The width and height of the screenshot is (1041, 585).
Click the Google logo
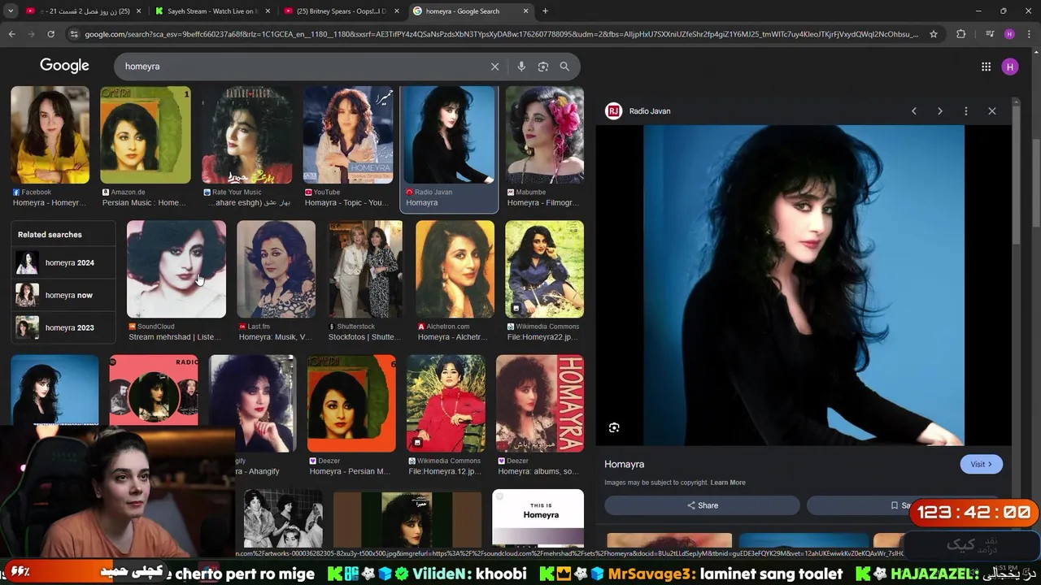tap(64, 66)
